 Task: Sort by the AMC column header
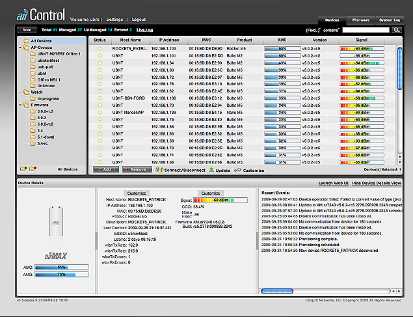point(282,40)
